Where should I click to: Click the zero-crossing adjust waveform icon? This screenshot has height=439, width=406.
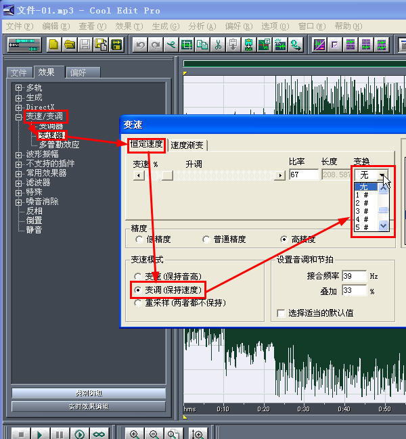(264, 45)
